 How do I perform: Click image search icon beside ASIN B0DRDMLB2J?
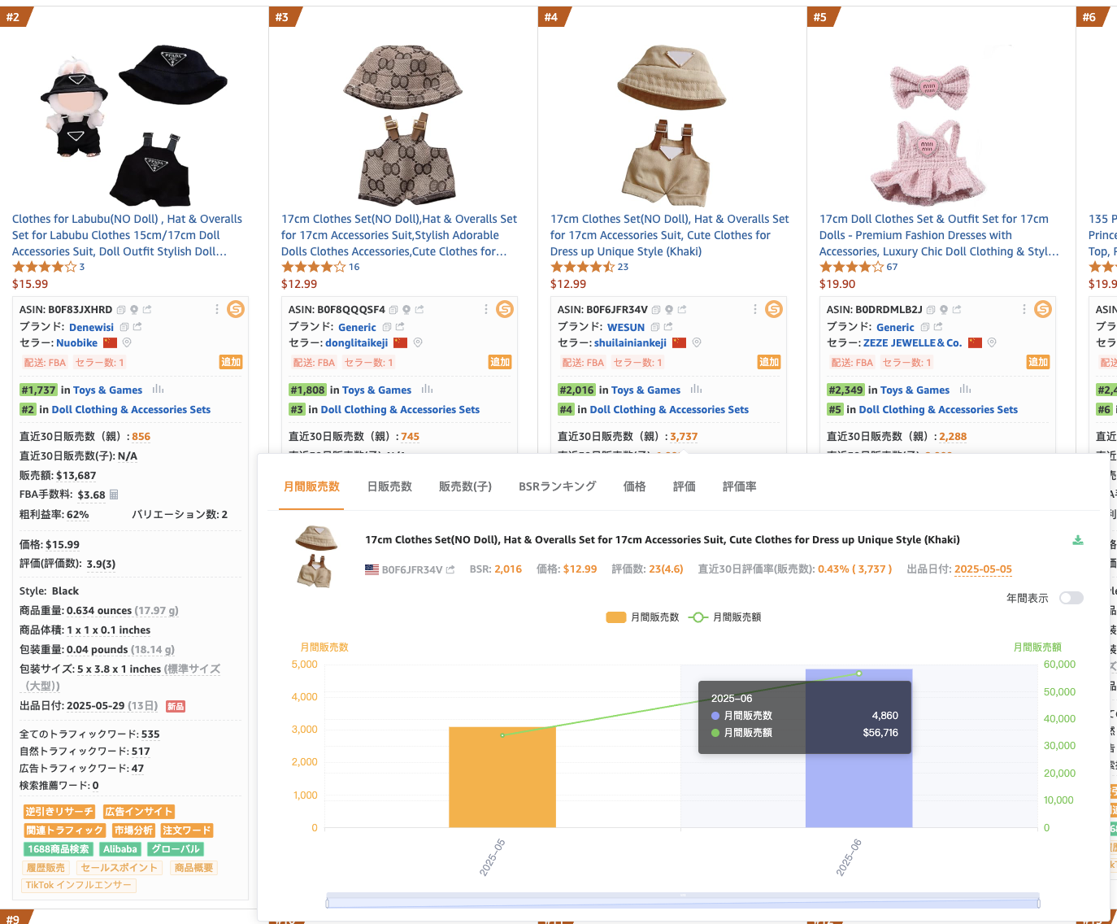tap(944, 310)
